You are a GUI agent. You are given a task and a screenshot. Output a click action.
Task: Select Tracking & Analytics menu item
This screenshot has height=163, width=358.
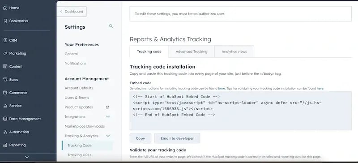coord(81,136)
